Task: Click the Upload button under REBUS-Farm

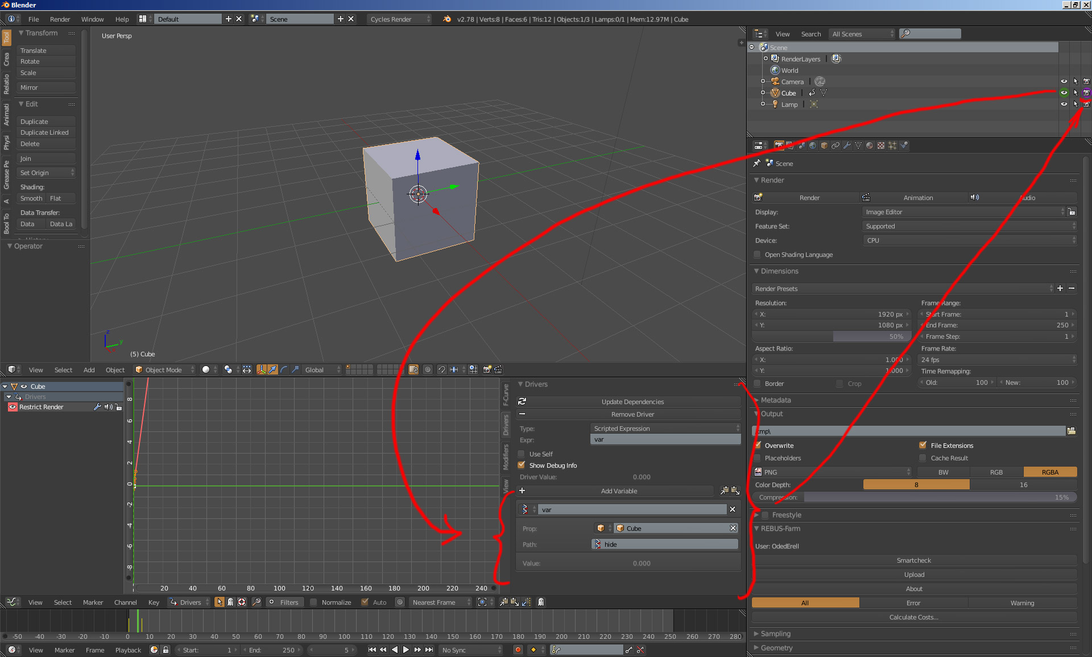Action: (x=913, y=574)
